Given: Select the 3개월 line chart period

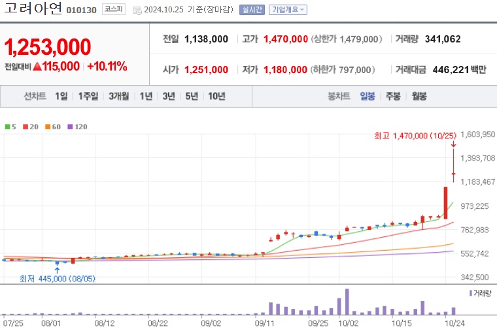Looking at the screenshot, I should (x=119, y=96).
